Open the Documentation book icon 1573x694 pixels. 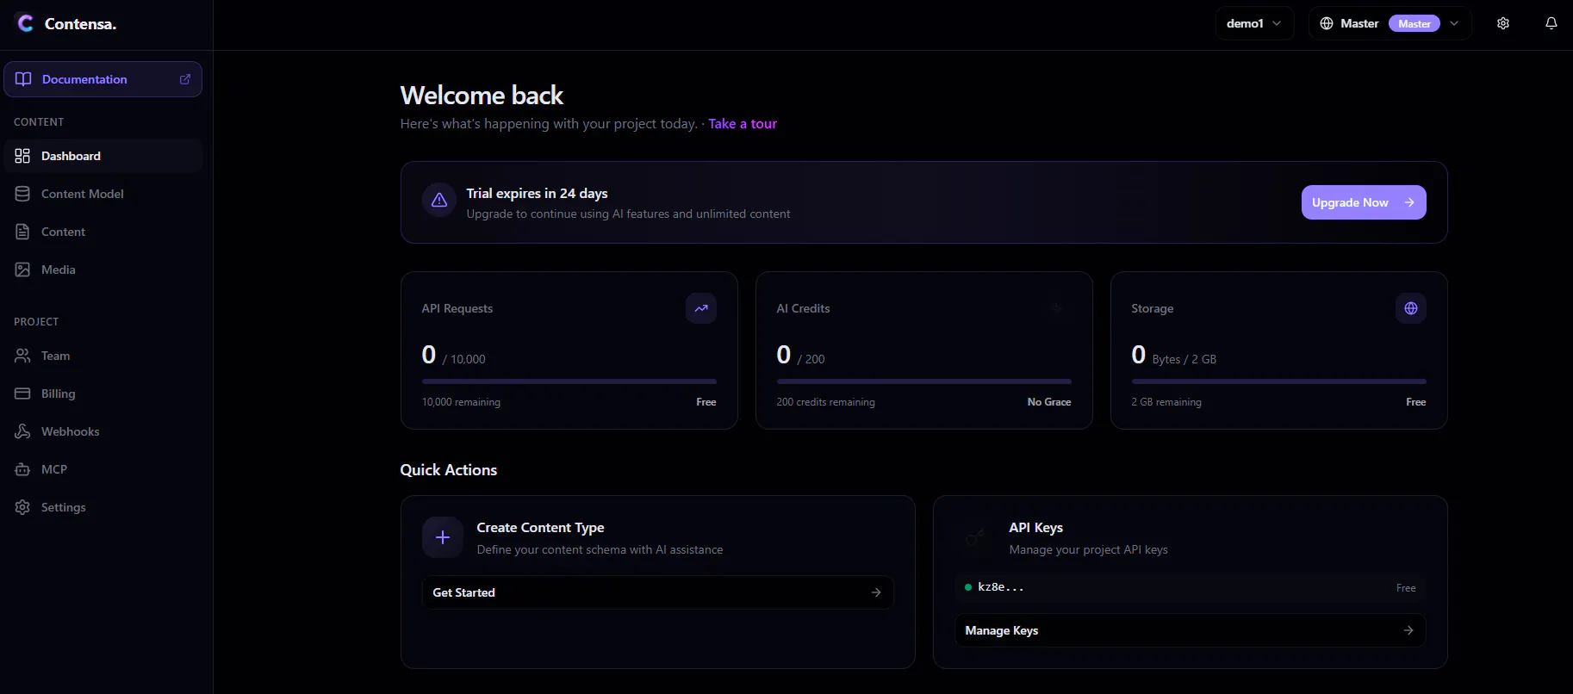[x=23, y=79]
